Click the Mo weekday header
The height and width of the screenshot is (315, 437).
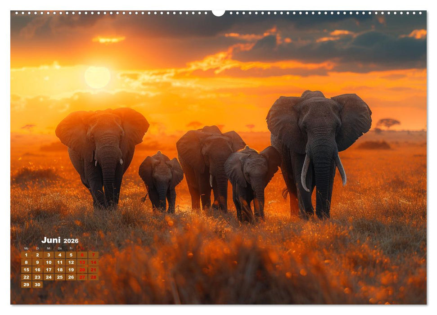[x=26, y=248]
